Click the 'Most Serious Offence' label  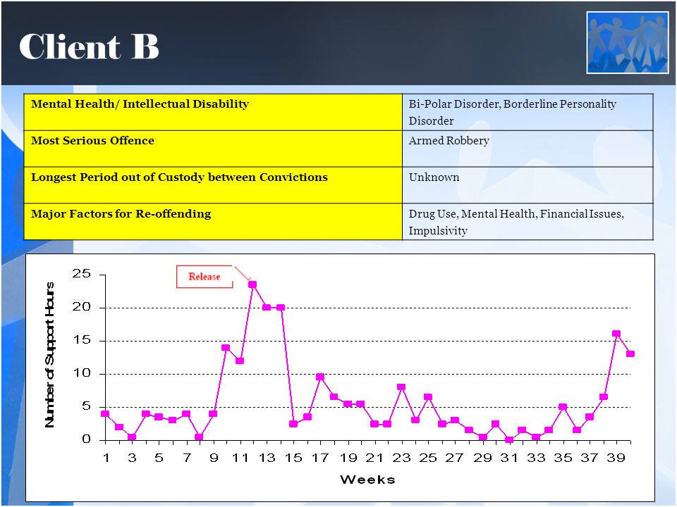pos(92,141)
